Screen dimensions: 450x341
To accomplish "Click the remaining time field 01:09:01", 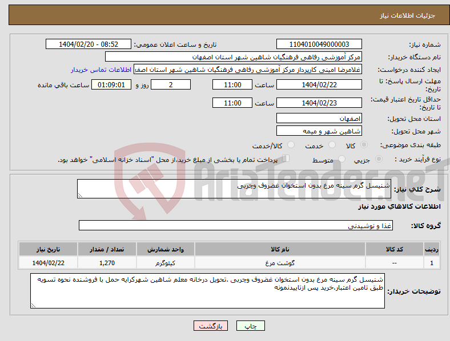I will (111, 85).
